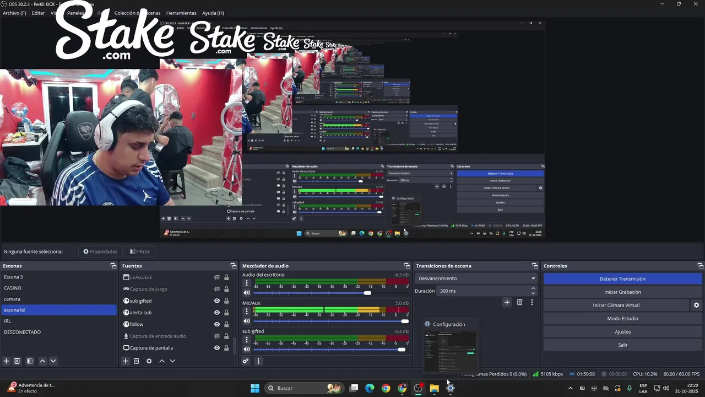Open the Editar menu
The height and width of the screenshot is (397, 705).
38,13
